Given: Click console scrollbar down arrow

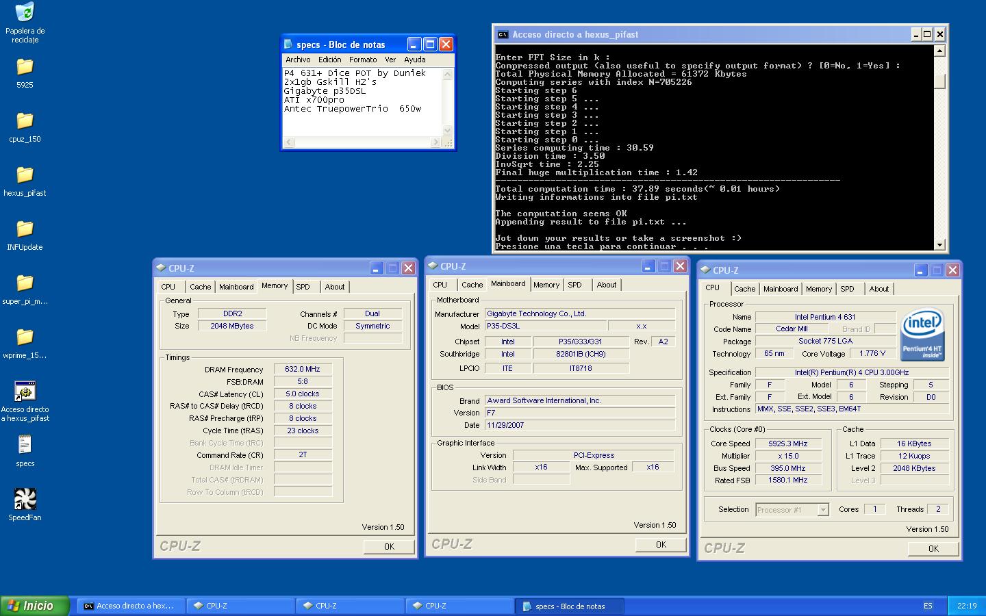Looking at the screenshot, I should click(939, 244).
